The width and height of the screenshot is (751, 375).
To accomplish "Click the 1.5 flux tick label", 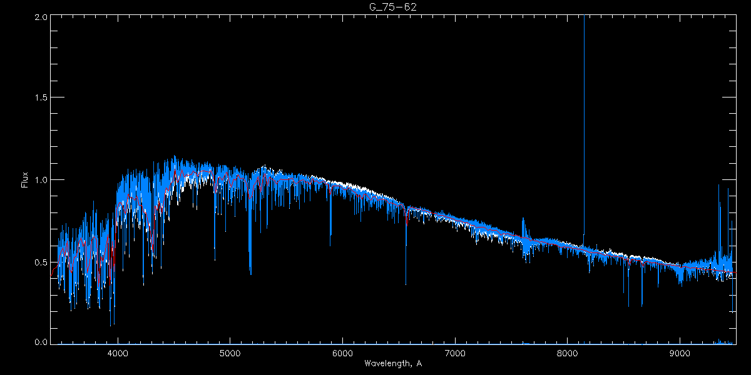I will [x=41, y=98].
